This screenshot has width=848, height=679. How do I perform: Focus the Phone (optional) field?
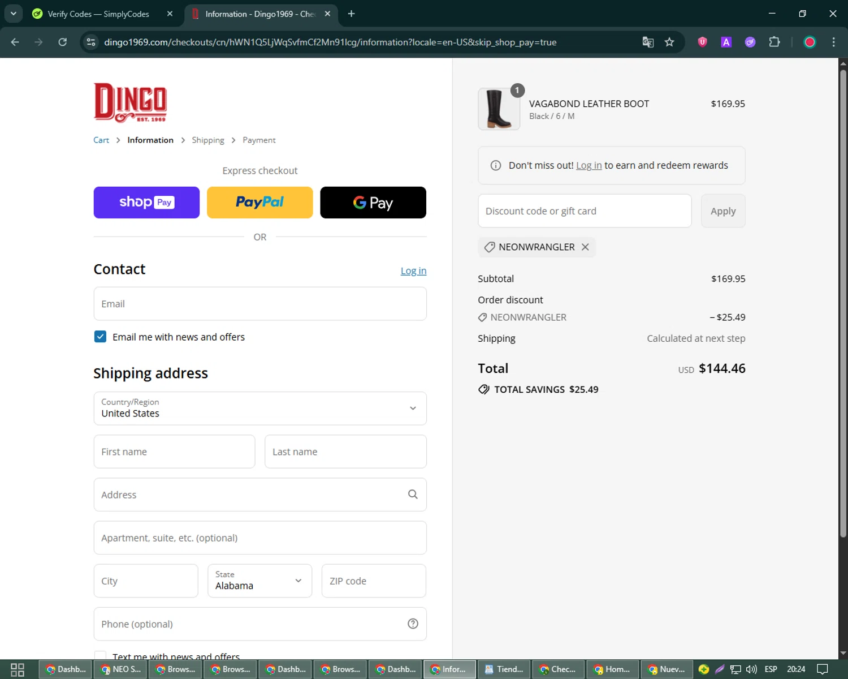click(260, 624)
